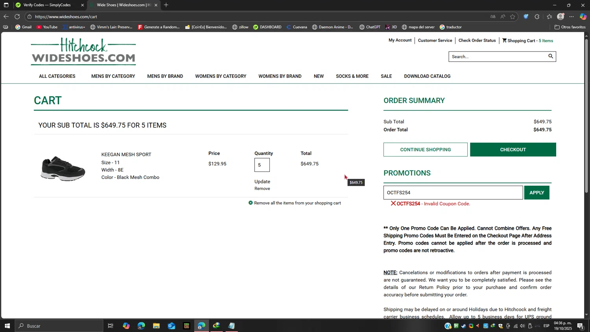Click the Remove item link
The image size is (590, 332).
tap(262, 188)
